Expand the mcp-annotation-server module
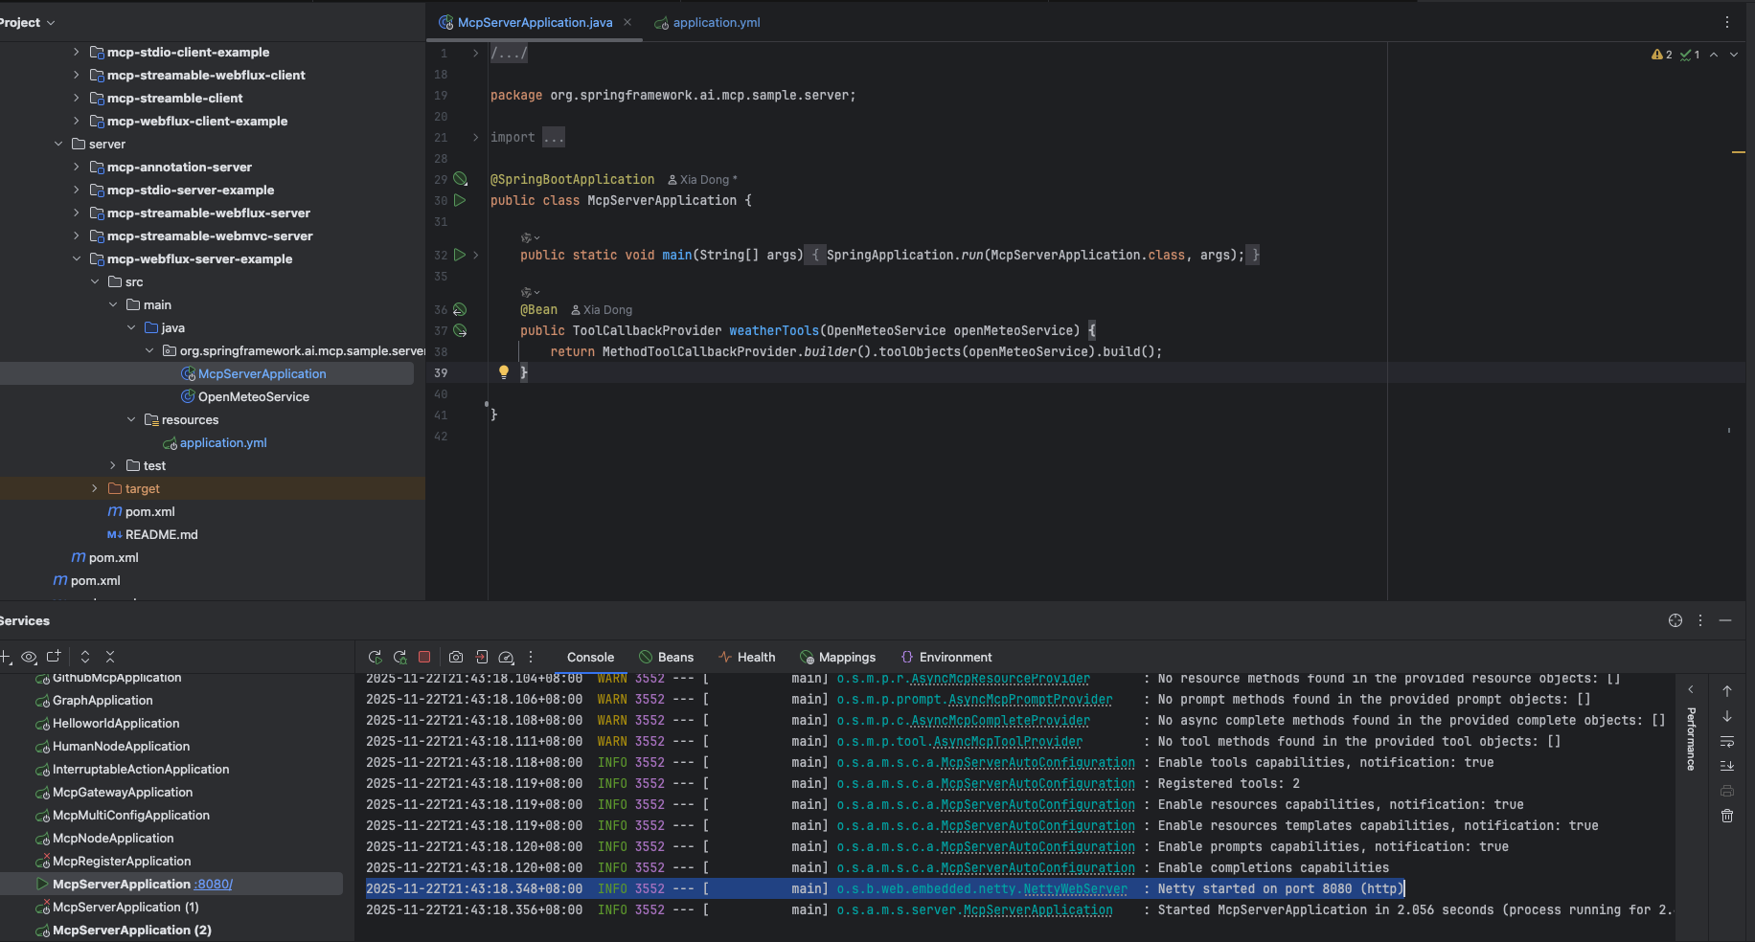This screenshot has height=942, width=1755. click(77, 167)
